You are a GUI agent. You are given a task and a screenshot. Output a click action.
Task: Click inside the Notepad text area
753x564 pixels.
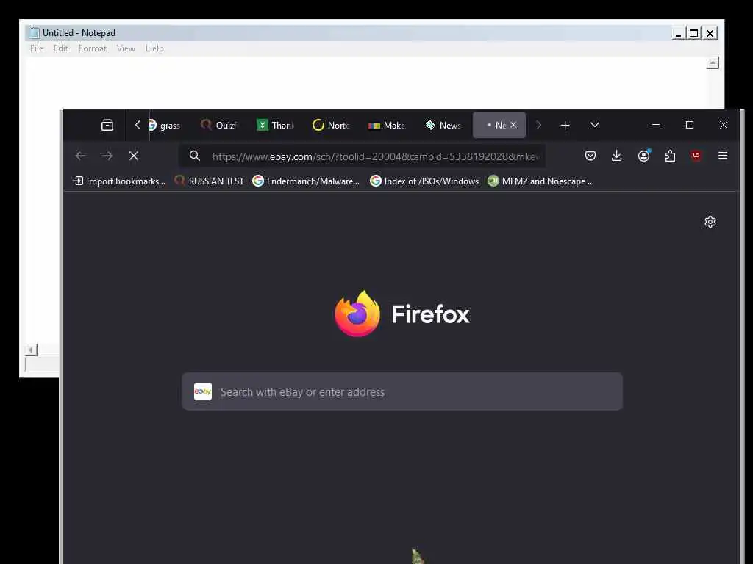(365, 82)
